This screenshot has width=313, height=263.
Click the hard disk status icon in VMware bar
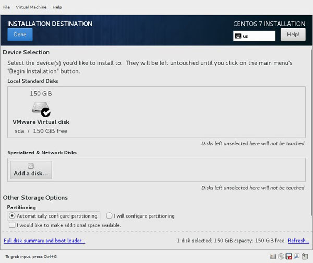(x=273, y=256)
